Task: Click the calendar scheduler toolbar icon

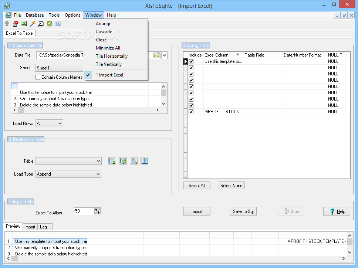Action: tap(41, 24)
